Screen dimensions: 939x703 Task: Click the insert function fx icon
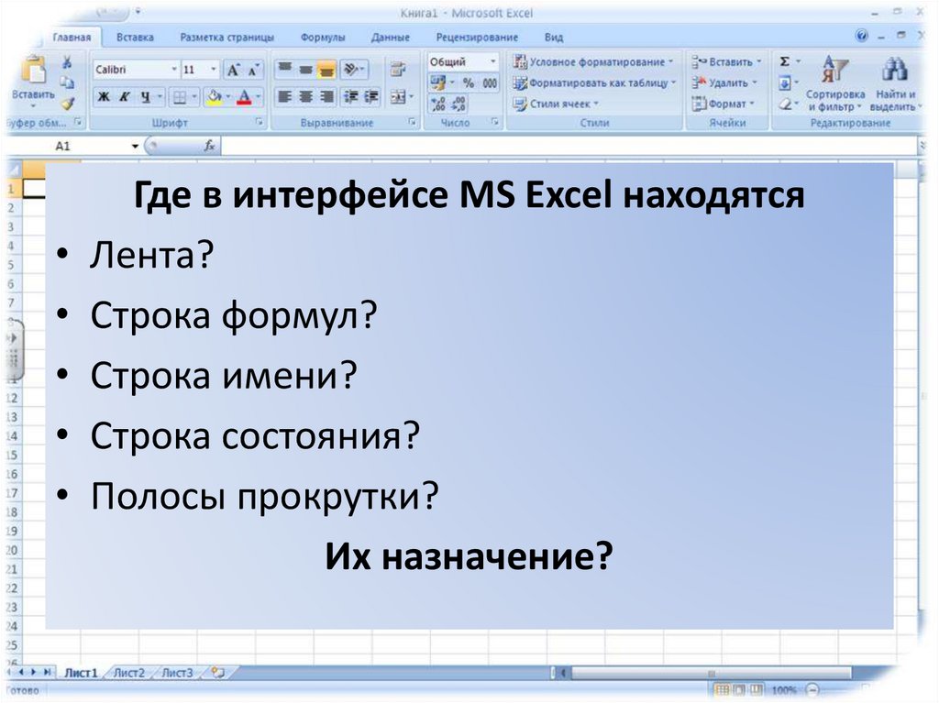pos(210,146)
